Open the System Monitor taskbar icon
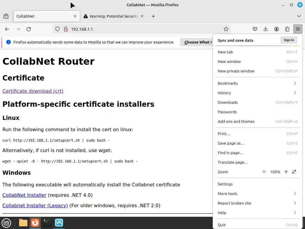 click(x=59, y=223)
